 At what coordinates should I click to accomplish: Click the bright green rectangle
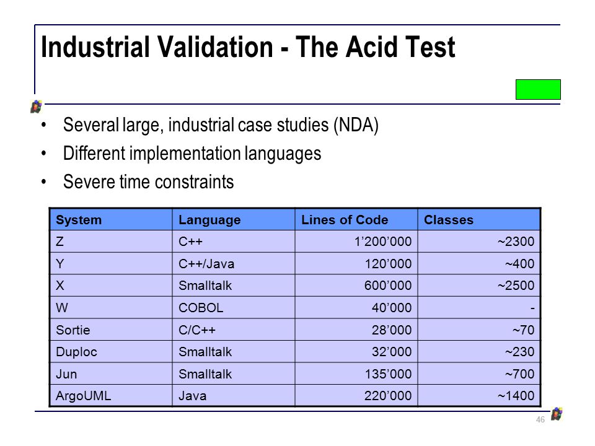[x=538, y=89]
